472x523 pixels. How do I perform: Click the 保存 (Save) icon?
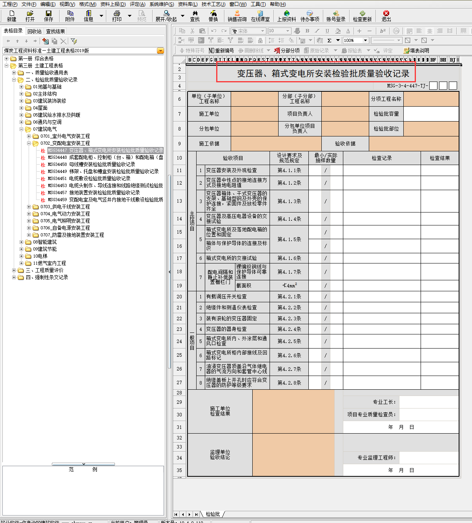pyautogui.click(x=48, y=16)
